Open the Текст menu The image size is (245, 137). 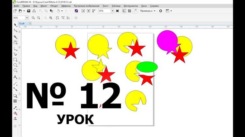coord(105,6)
